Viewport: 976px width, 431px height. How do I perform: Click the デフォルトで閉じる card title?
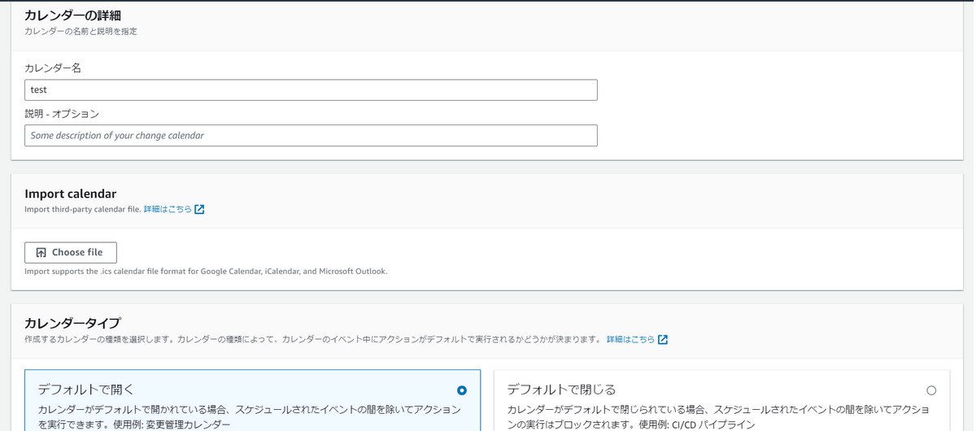(561, 390)
